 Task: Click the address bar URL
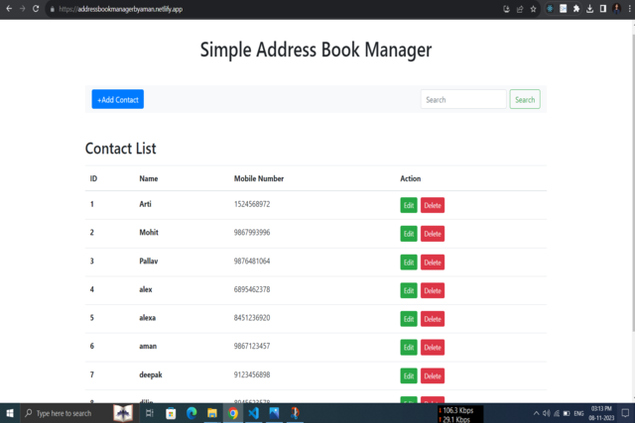121,9
